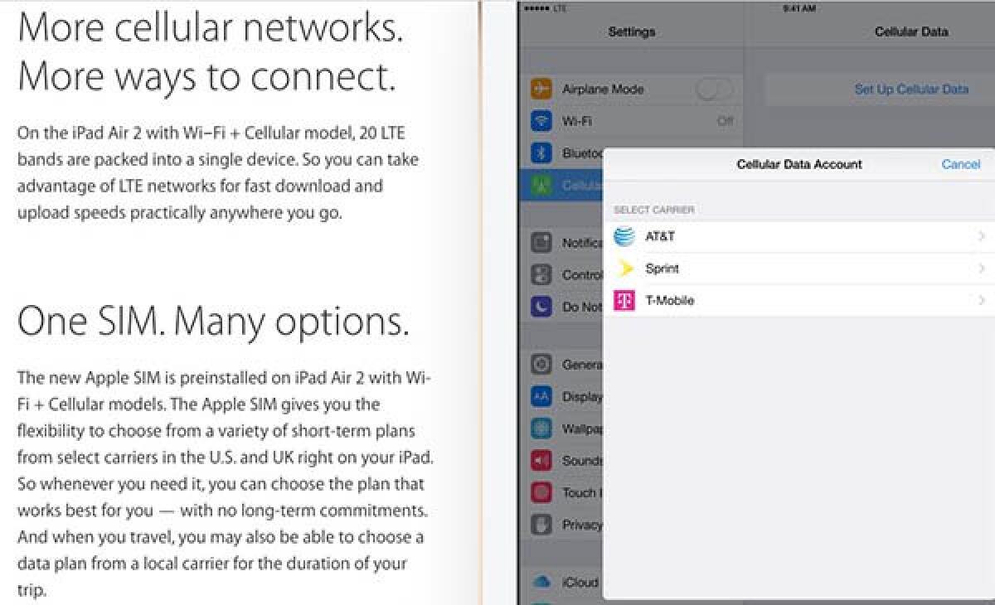Image resolution: width=995 pixels, height=605 pixels.
Task: Tap the Do Not Disturb moon icon
Action: point(543,307)
